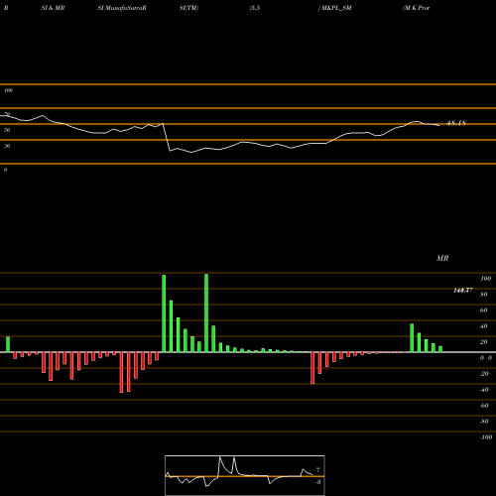
Task: Click the RSI value label 48.18
Action: 456,123
